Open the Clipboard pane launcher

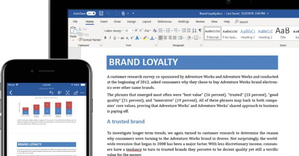click(x=101, y=45)
